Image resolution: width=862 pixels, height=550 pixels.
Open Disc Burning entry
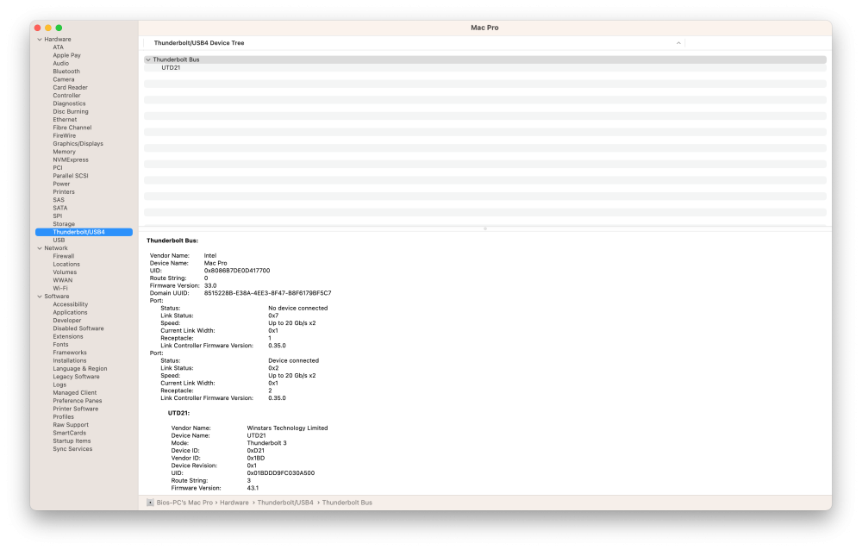pyautogui.click(x=71, y=112)
